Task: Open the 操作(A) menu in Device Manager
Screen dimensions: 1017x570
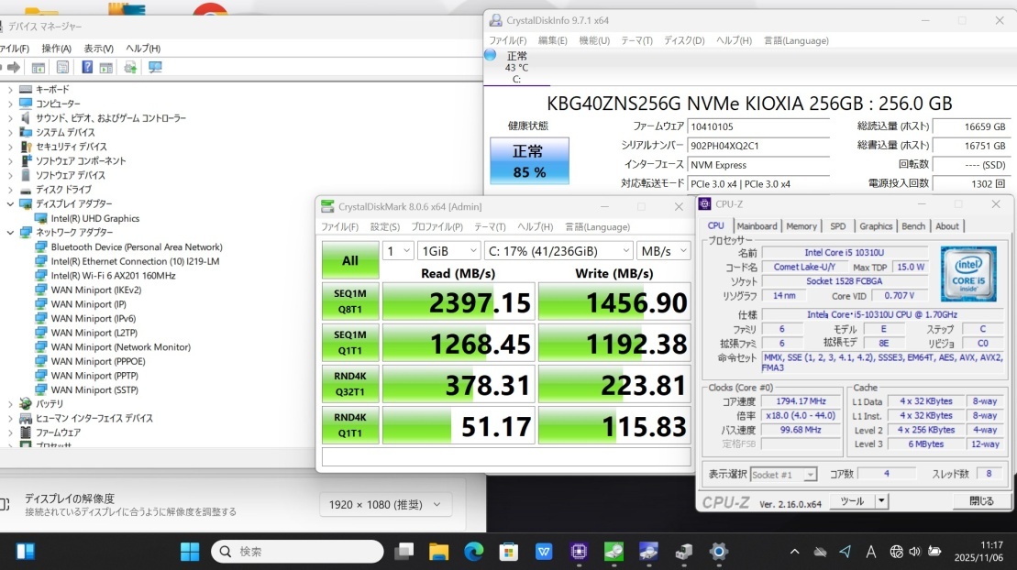Action: pyautogui.click(x=57, y=49)
